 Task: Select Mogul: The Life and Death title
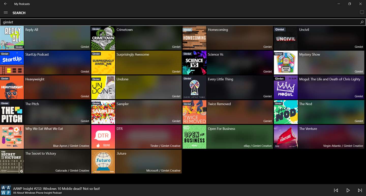(x=330, y=79)
